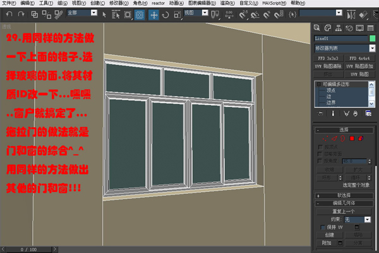The image size is (379, 253).
Task: Open the Utilities command panel tab
Action: click(371, 28)
